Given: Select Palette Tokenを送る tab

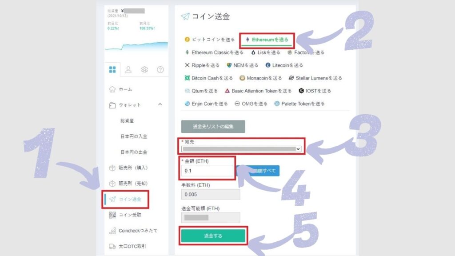Looking at the screenshot, I should [x=299, y=104].
